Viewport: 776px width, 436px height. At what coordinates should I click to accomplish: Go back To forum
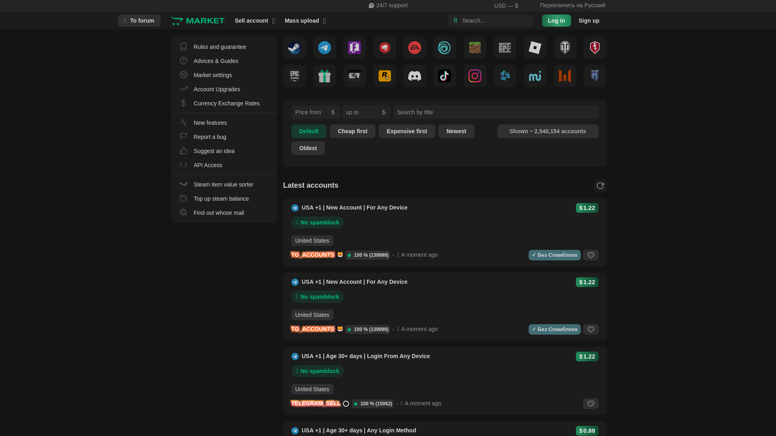(x=139, y=21)
